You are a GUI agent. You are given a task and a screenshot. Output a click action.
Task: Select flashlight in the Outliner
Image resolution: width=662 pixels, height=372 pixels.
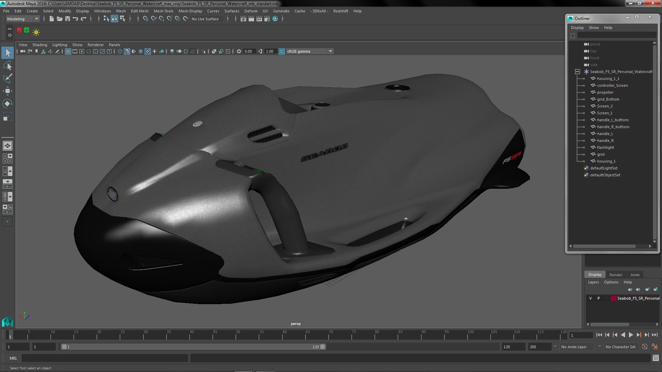pyautogui.click(x=605, y=147)
